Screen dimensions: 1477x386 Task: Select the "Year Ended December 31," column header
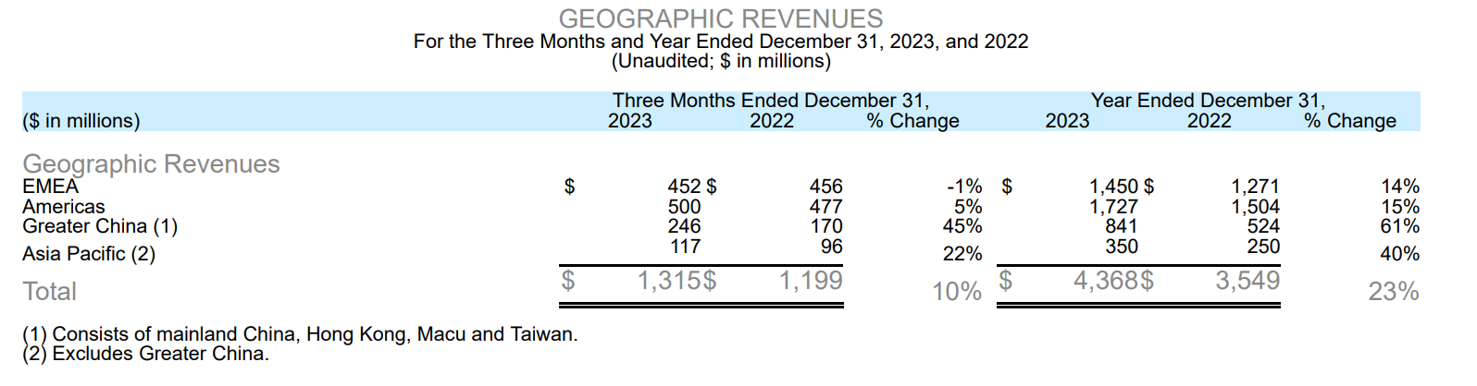coord(1207,101)
